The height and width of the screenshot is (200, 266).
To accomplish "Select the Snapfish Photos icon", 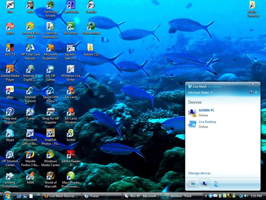I will [x=51, y=137].
